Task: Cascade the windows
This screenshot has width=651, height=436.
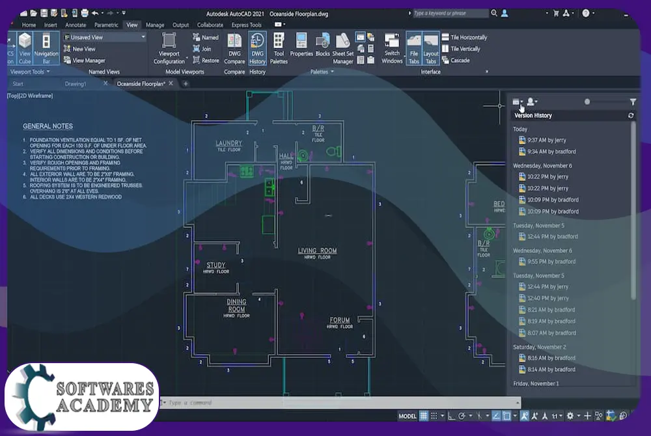Action: (456, 61)
